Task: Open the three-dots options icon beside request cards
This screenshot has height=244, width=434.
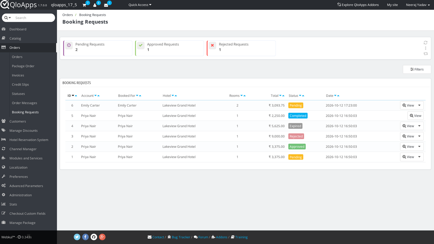Action: click(x=426, y=48)
